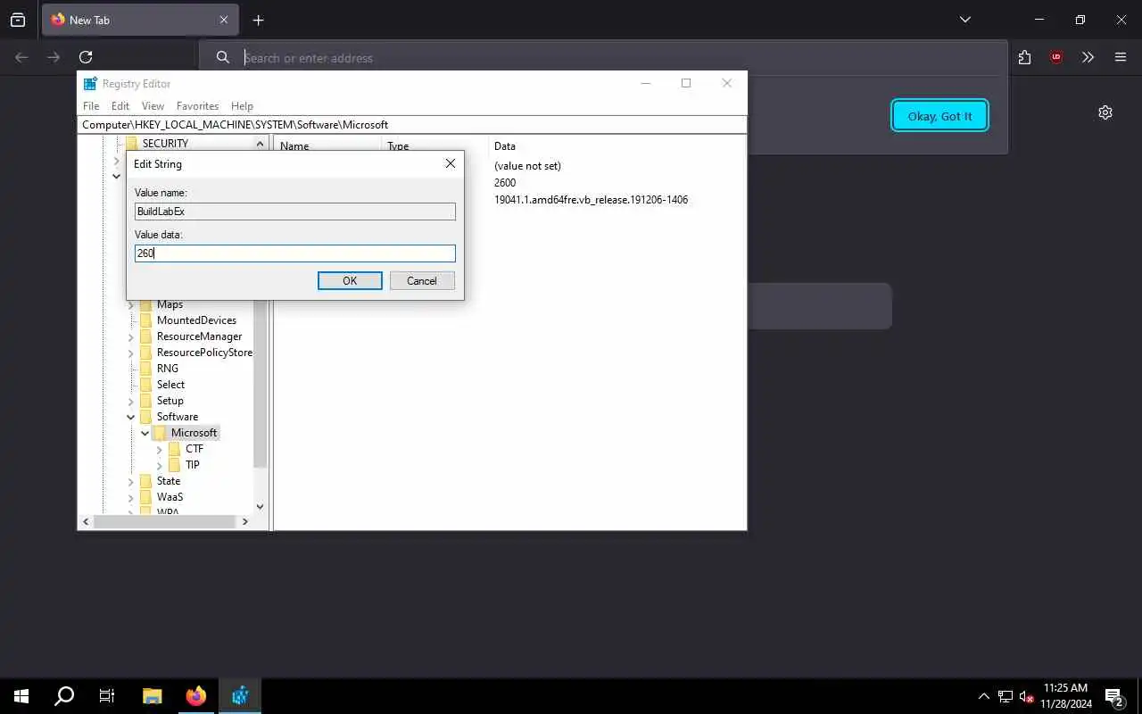The image size is (1142, 714).
Task: Select the MountedDevices folder icon
Action: point(146,320)
